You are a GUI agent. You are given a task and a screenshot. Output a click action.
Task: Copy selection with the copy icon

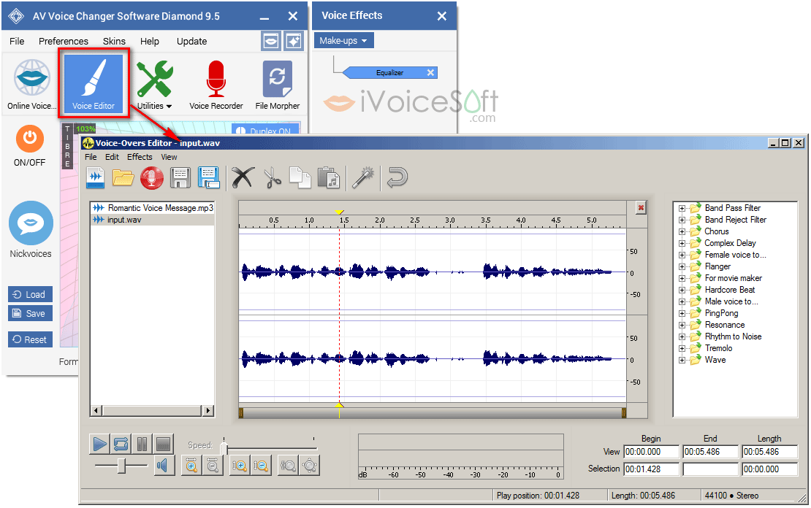pos(300,177)
